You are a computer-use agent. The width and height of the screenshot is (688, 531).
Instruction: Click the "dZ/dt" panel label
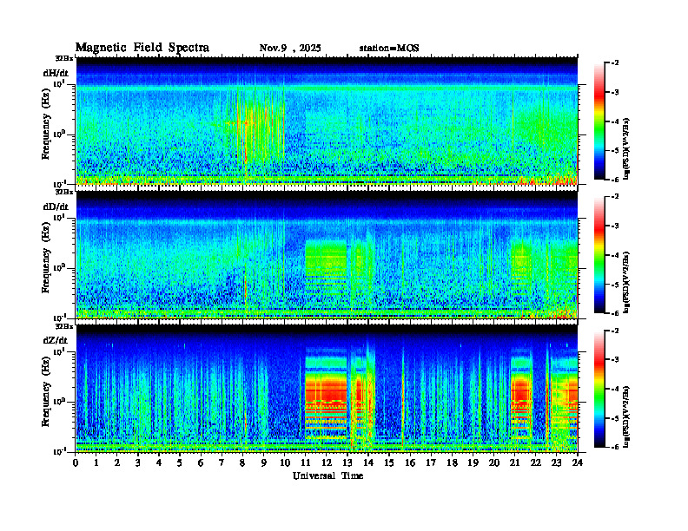click(56, 340)
